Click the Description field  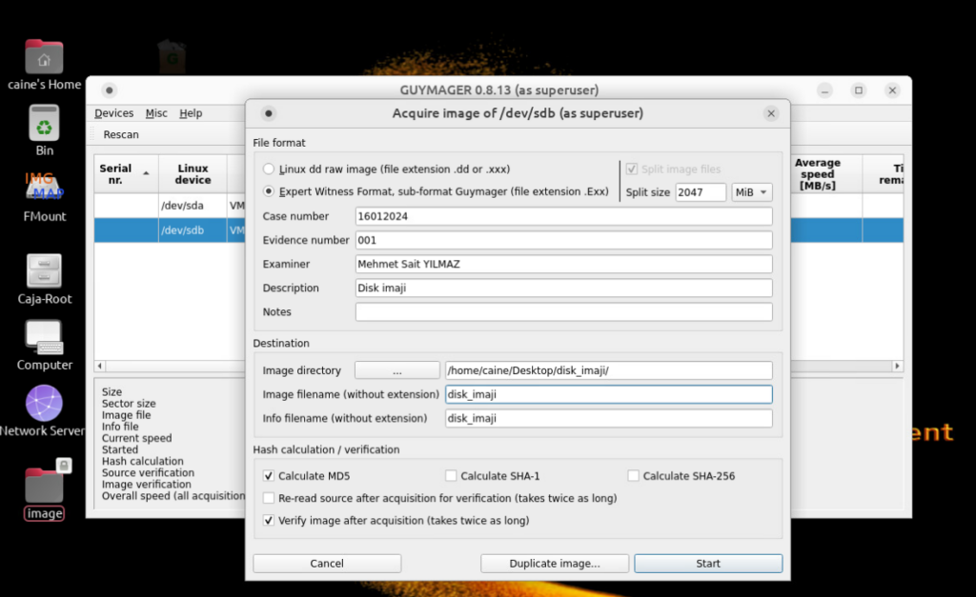(564, 288)
